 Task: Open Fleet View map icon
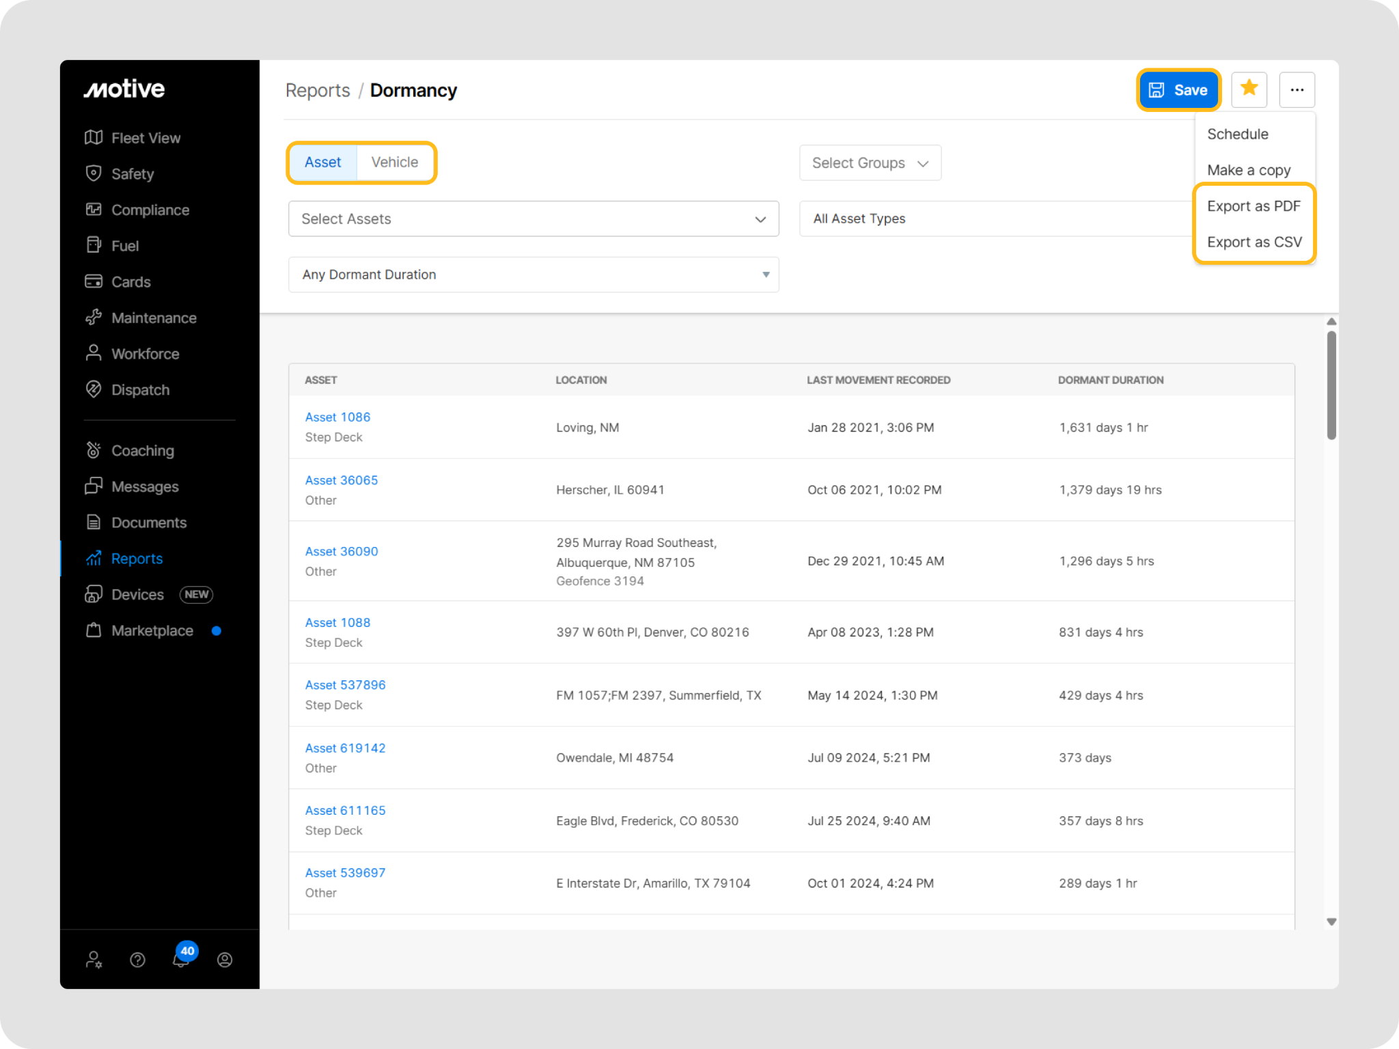click(x=94, y=138)
